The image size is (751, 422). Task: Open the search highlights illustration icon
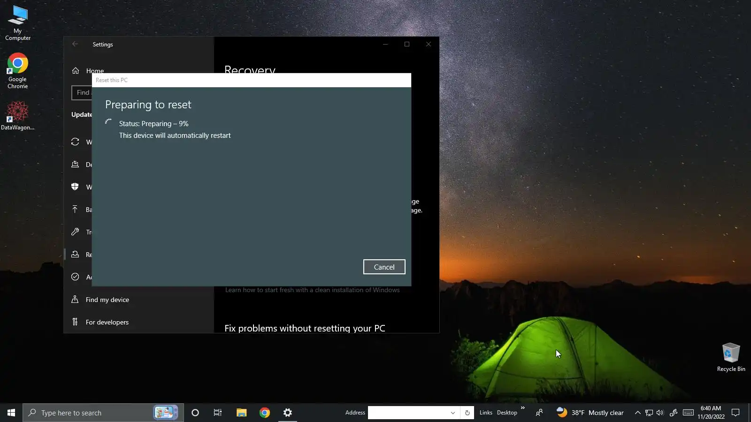[x=165, y=413]
